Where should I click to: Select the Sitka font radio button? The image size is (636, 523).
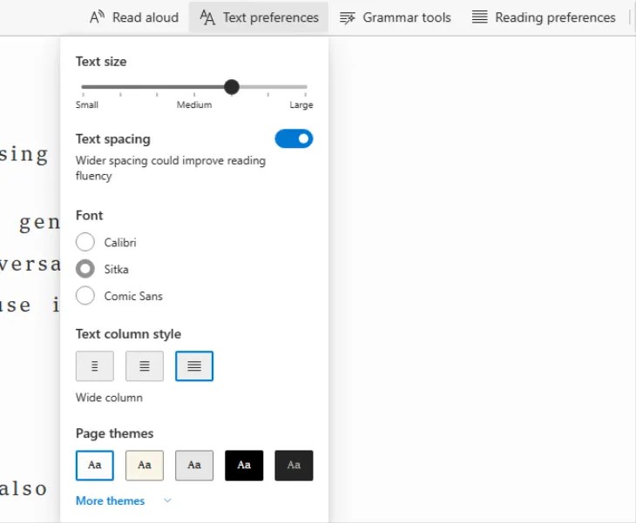[85, 269]
